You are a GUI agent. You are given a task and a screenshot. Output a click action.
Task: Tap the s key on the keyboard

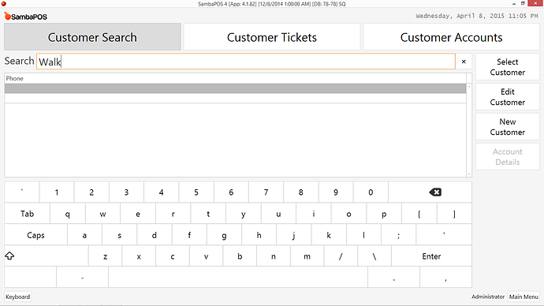(119, 235)
